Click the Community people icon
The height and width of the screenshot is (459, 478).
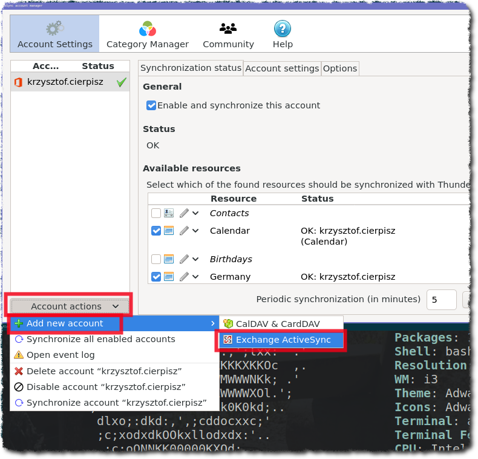tap(228, 28)
